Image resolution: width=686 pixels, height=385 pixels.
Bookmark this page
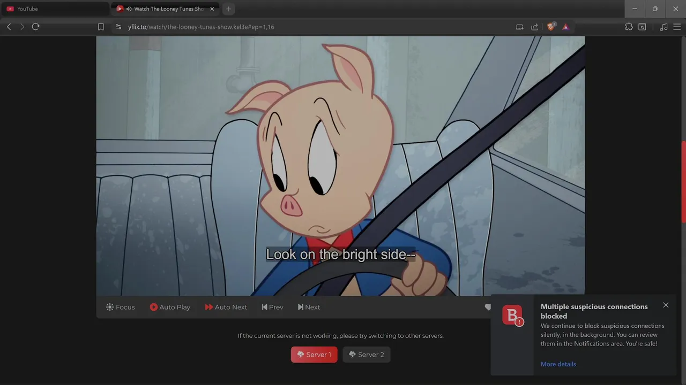pos(101,27)
